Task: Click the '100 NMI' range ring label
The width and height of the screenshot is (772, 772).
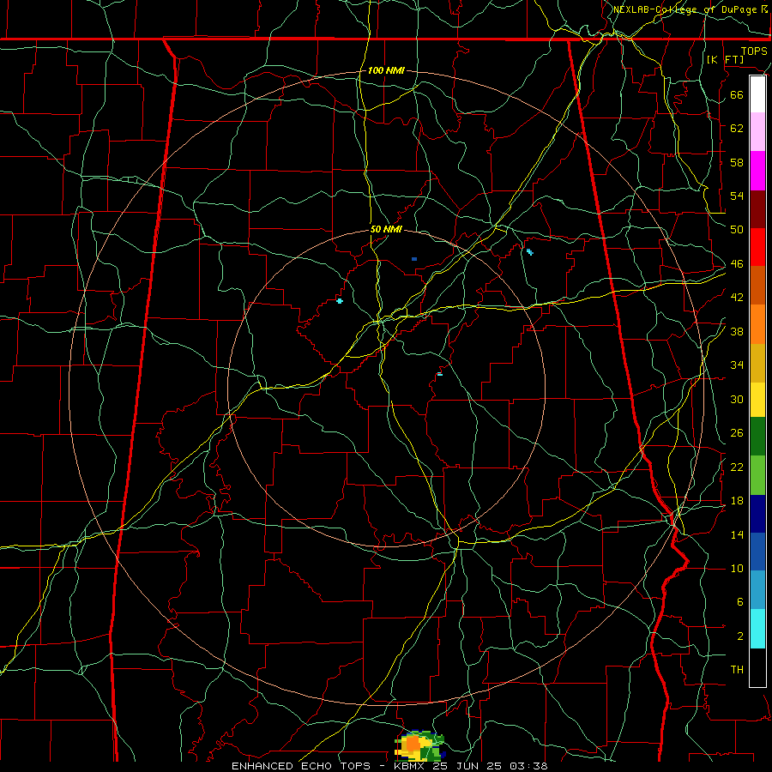Action: pyautogui.click(x=386, y=70)
